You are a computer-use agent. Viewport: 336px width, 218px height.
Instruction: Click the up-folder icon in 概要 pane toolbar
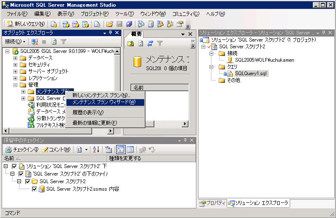(x=130, y=43)
